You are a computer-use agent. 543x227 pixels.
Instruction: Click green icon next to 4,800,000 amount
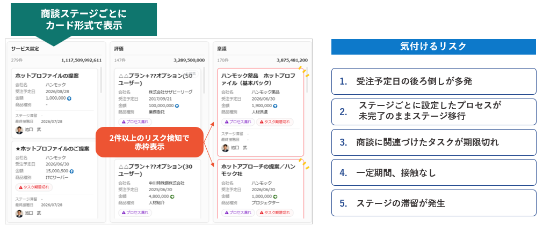tap(172, 196)
